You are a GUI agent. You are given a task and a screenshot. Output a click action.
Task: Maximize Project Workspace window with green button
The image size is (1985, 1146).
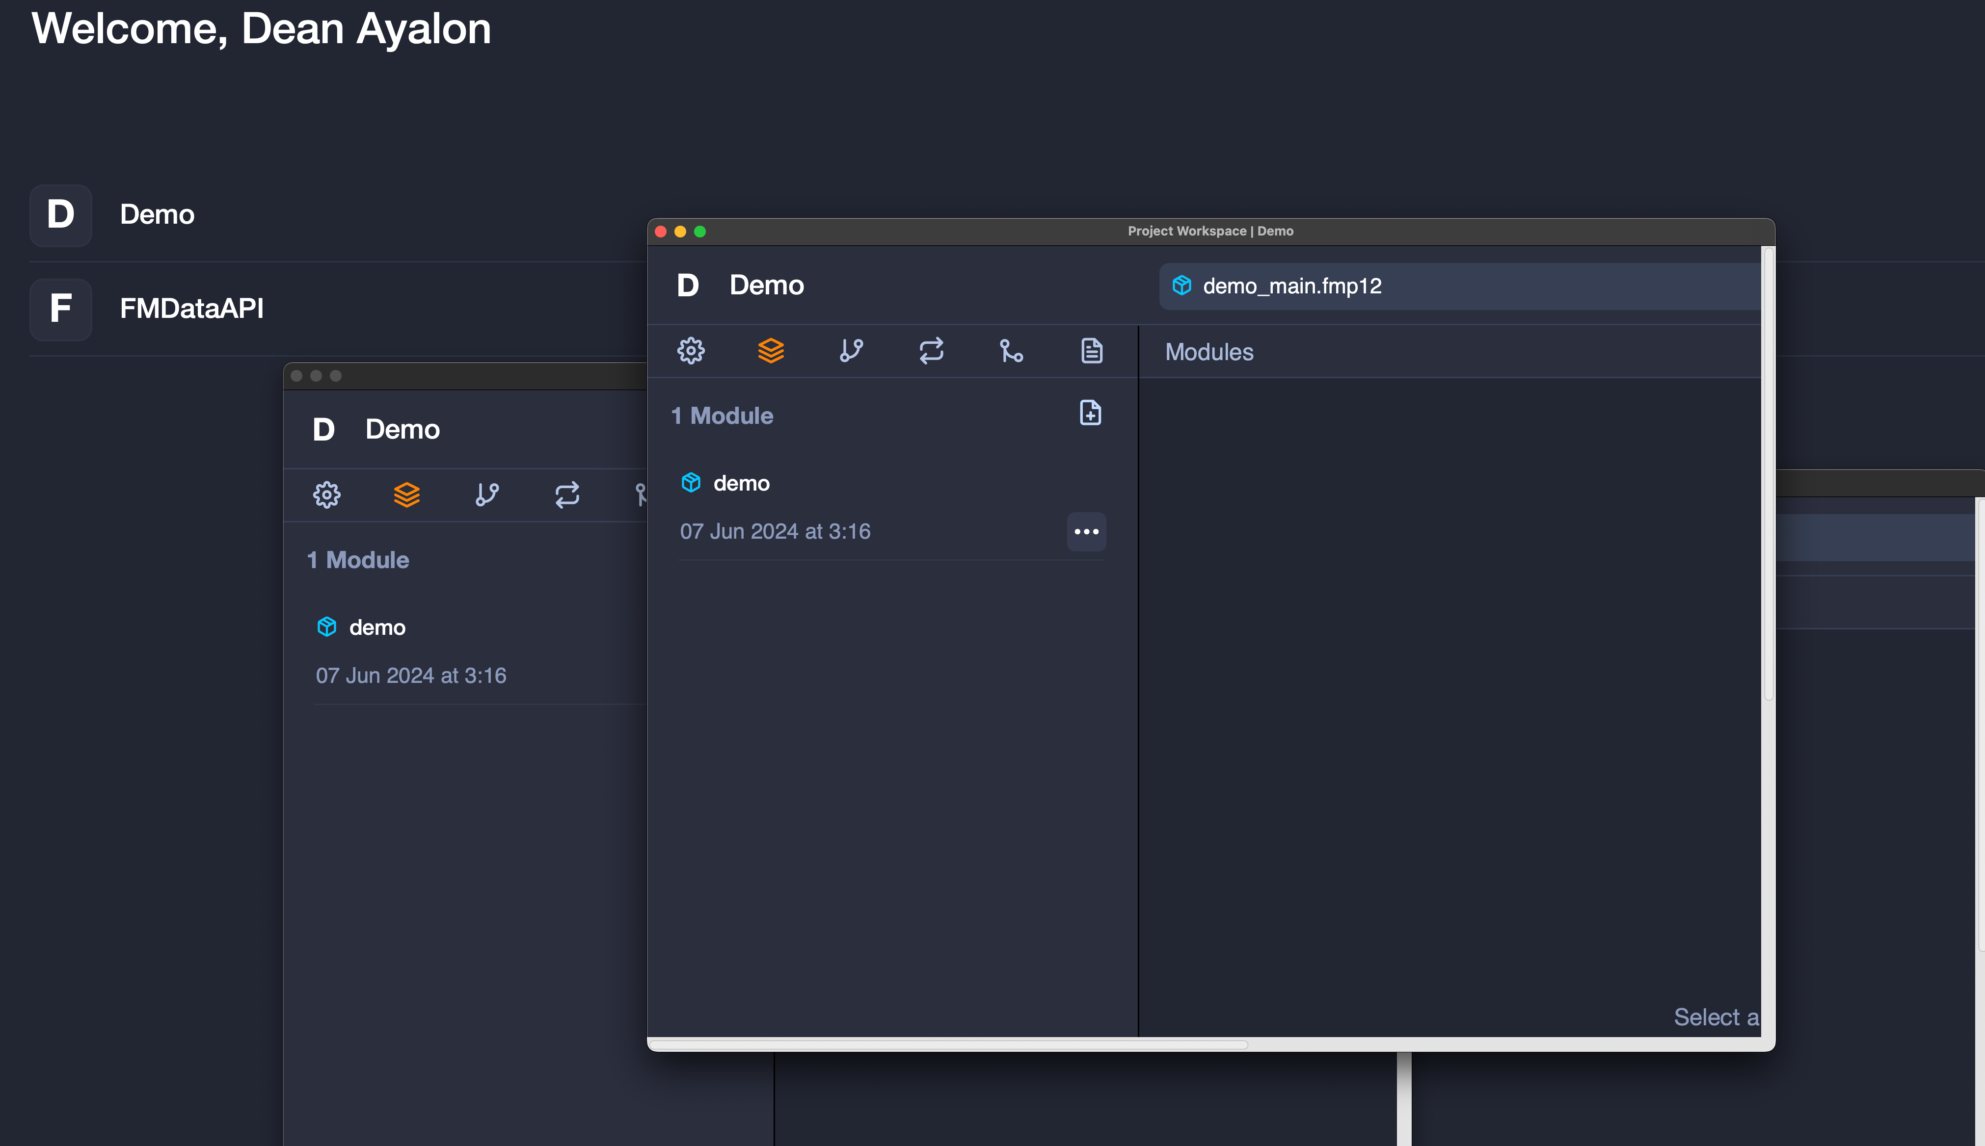700,232
